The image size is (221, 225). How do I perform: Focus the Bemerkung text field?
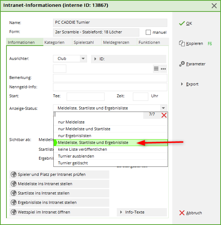110,78
